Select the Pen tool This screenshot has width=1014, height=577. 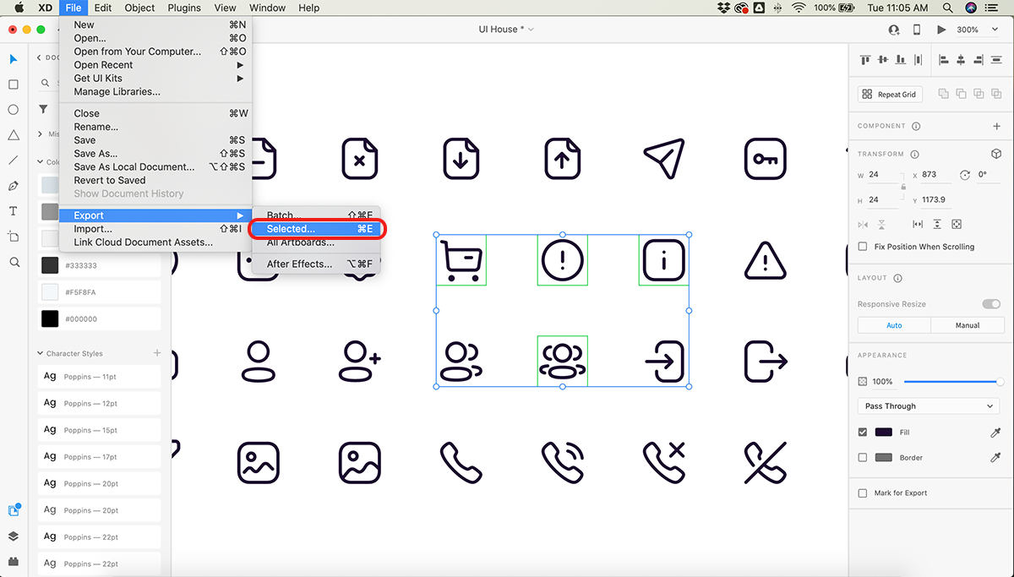click(x=14, y=186)
